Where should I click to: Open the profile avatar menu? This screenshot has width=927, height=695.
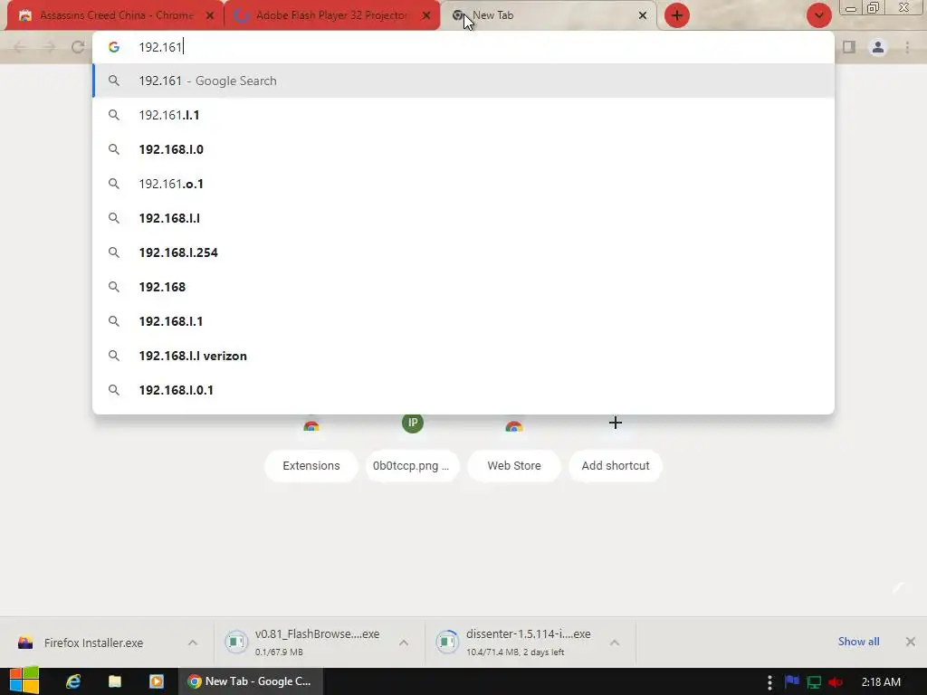point(878,47)
